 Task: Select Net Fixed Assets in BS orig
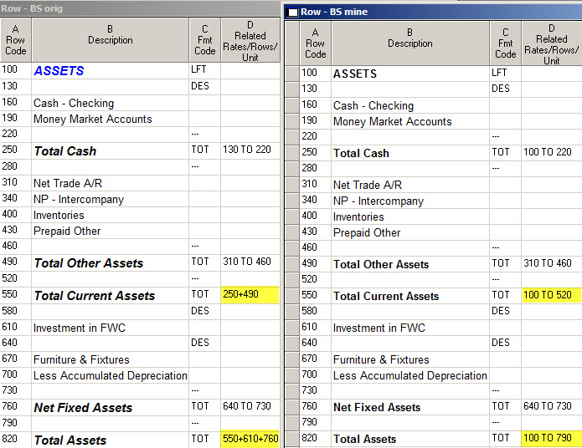pos(83,408)
